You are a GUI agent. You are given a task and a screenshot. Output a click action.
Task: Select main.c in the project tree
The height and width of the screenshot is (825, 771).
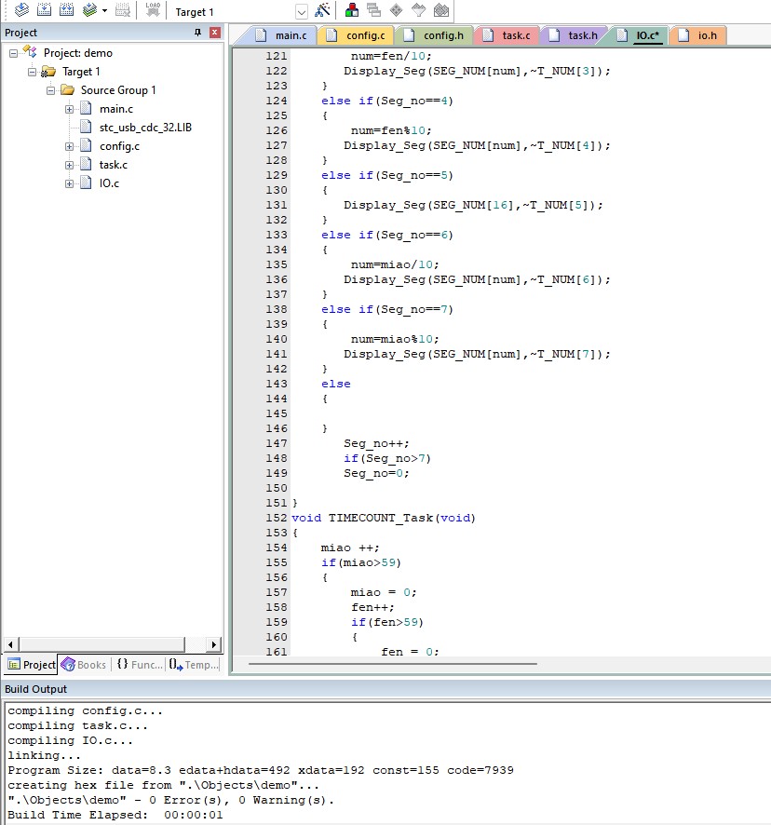click(x=116, y=109)
